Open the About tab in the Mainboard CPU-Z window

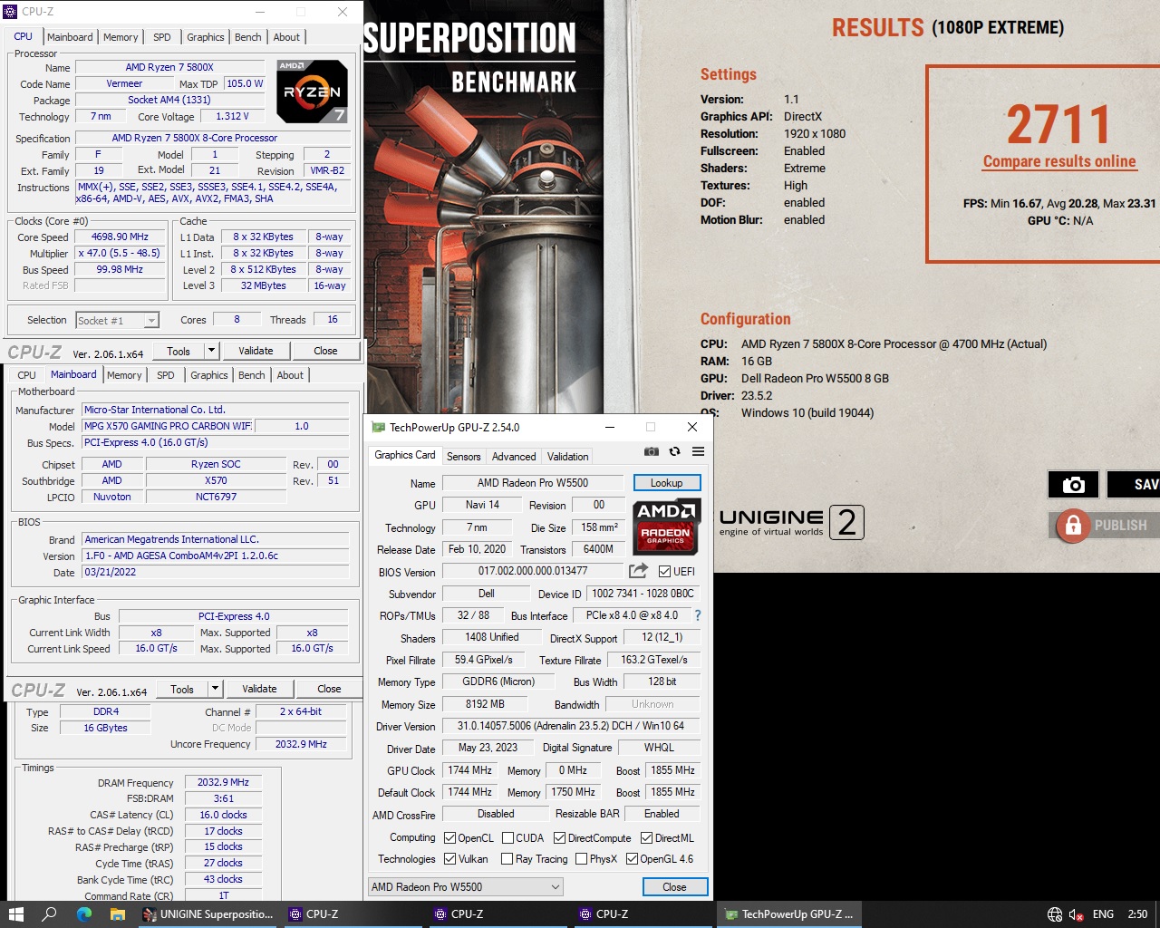[x=290, y=375]
